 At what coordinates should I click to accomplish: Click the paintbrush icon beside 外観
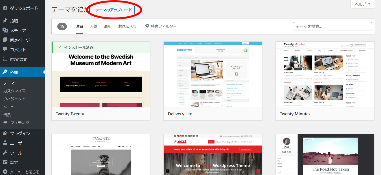click(5, 72)
